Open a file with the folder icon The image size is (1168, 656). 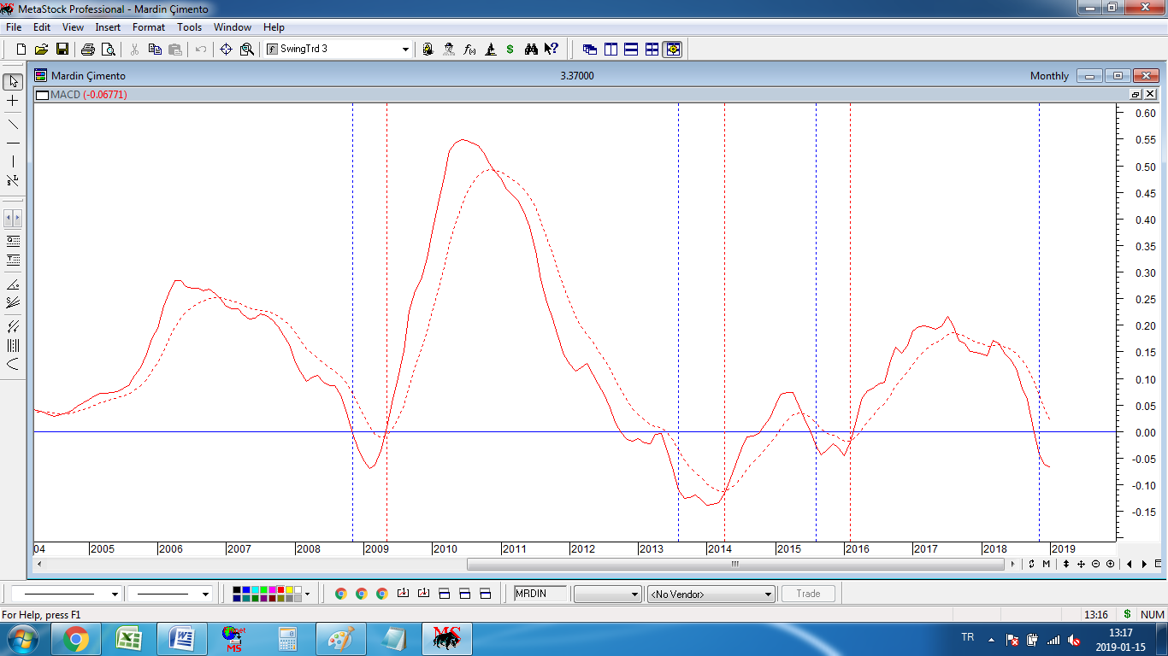point(42,50)
